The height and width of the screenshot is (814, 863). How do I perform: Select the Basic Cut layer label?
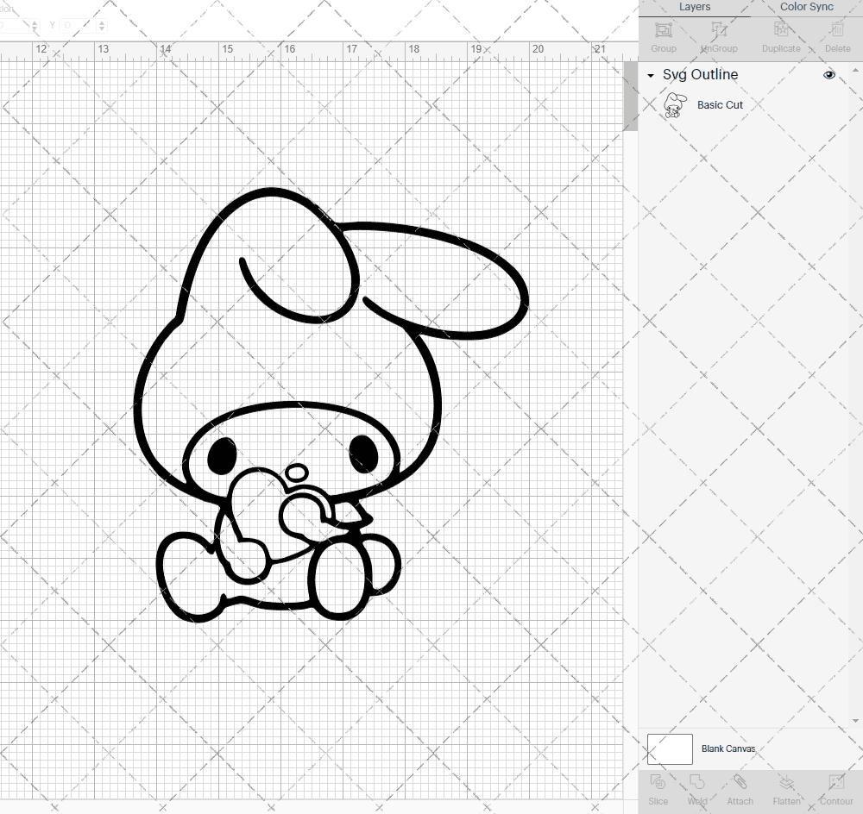pyautogui.click(x=720, y=105)
